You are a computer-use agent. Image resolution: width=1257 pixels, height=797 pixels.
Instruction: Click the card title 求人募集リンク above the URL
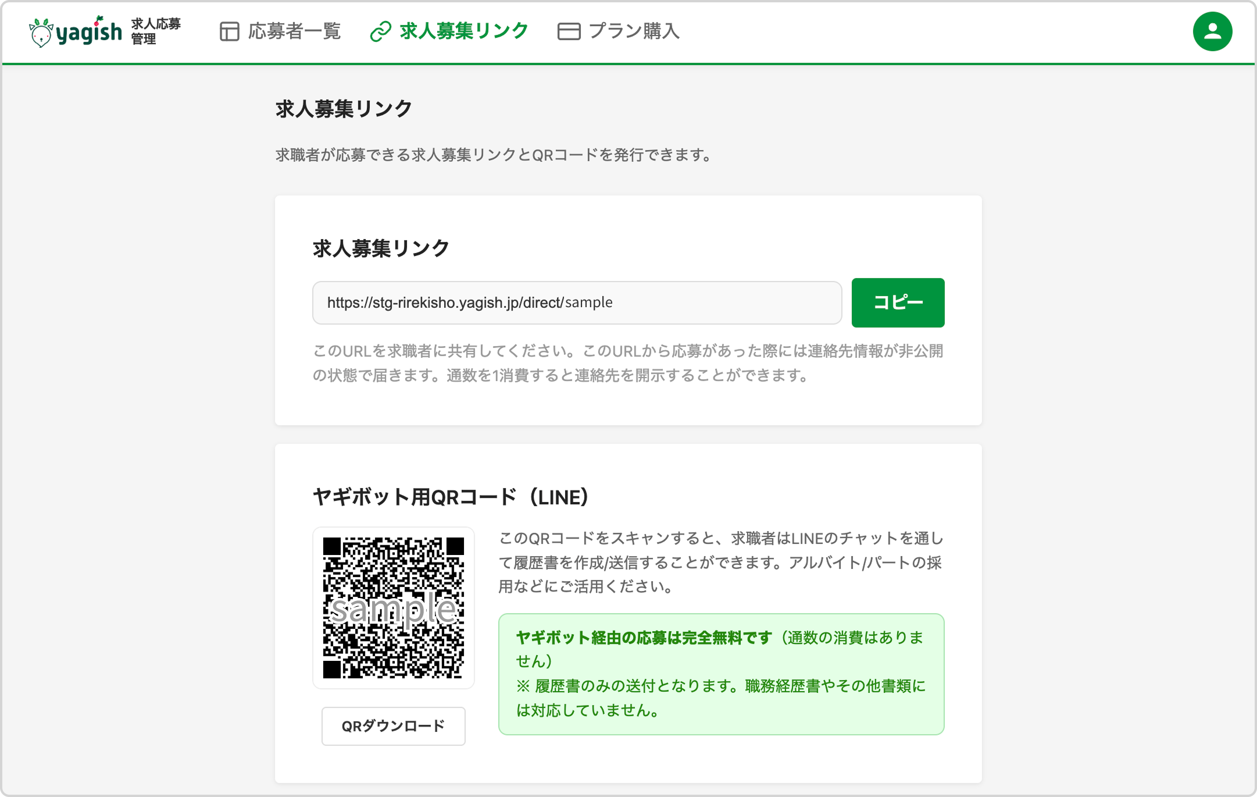[381, 248]
